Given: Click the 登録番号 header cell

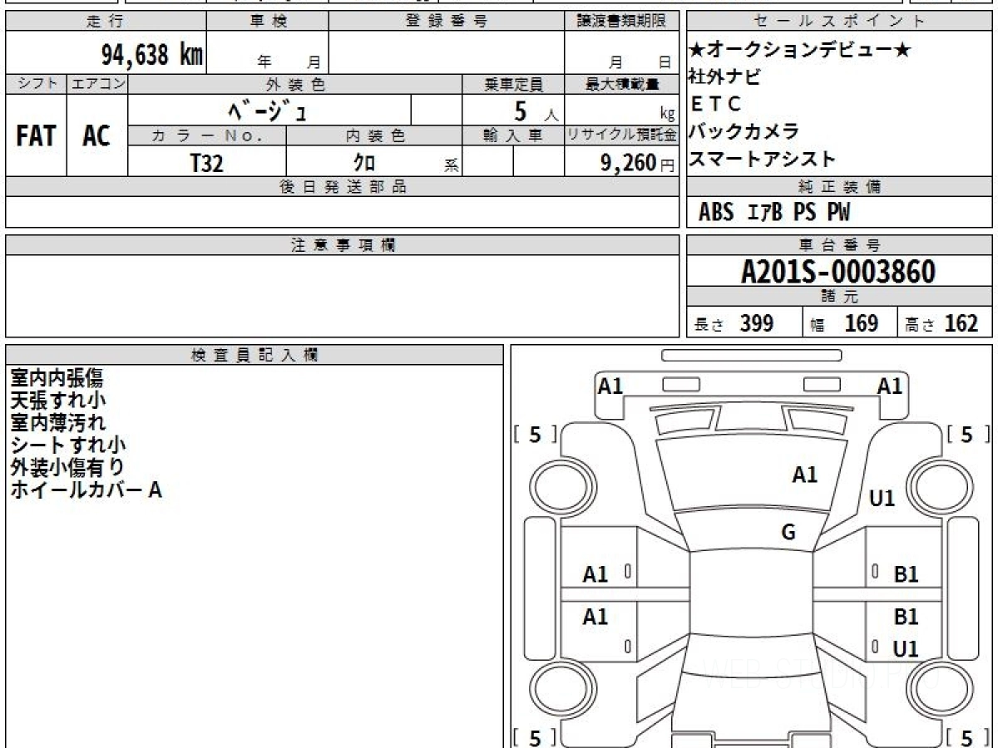Looking at the screenshot, I should (x=447, y=22).
